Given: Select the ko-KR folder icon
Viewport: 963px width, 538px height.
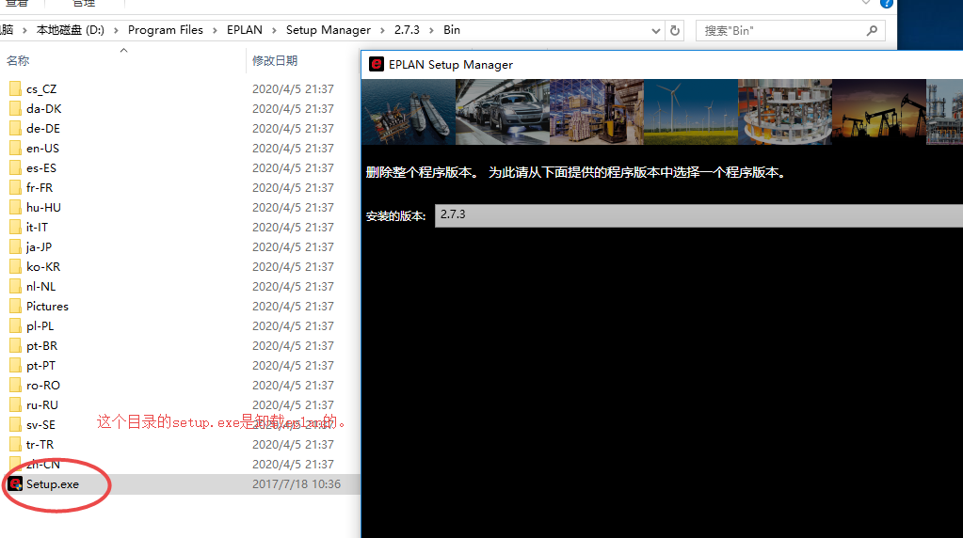Looking at the screenshot, I should pos(15,267).
